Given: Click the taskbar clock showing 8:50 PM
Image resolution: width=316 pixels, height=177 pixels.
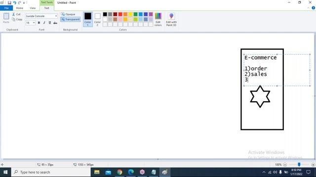Looking at the screenshot, I should [x=296, y=172].
